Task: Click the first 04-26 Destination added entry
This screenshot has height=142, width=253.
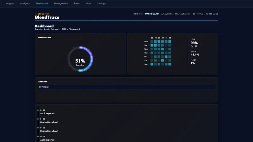Action: pos(49,121)
